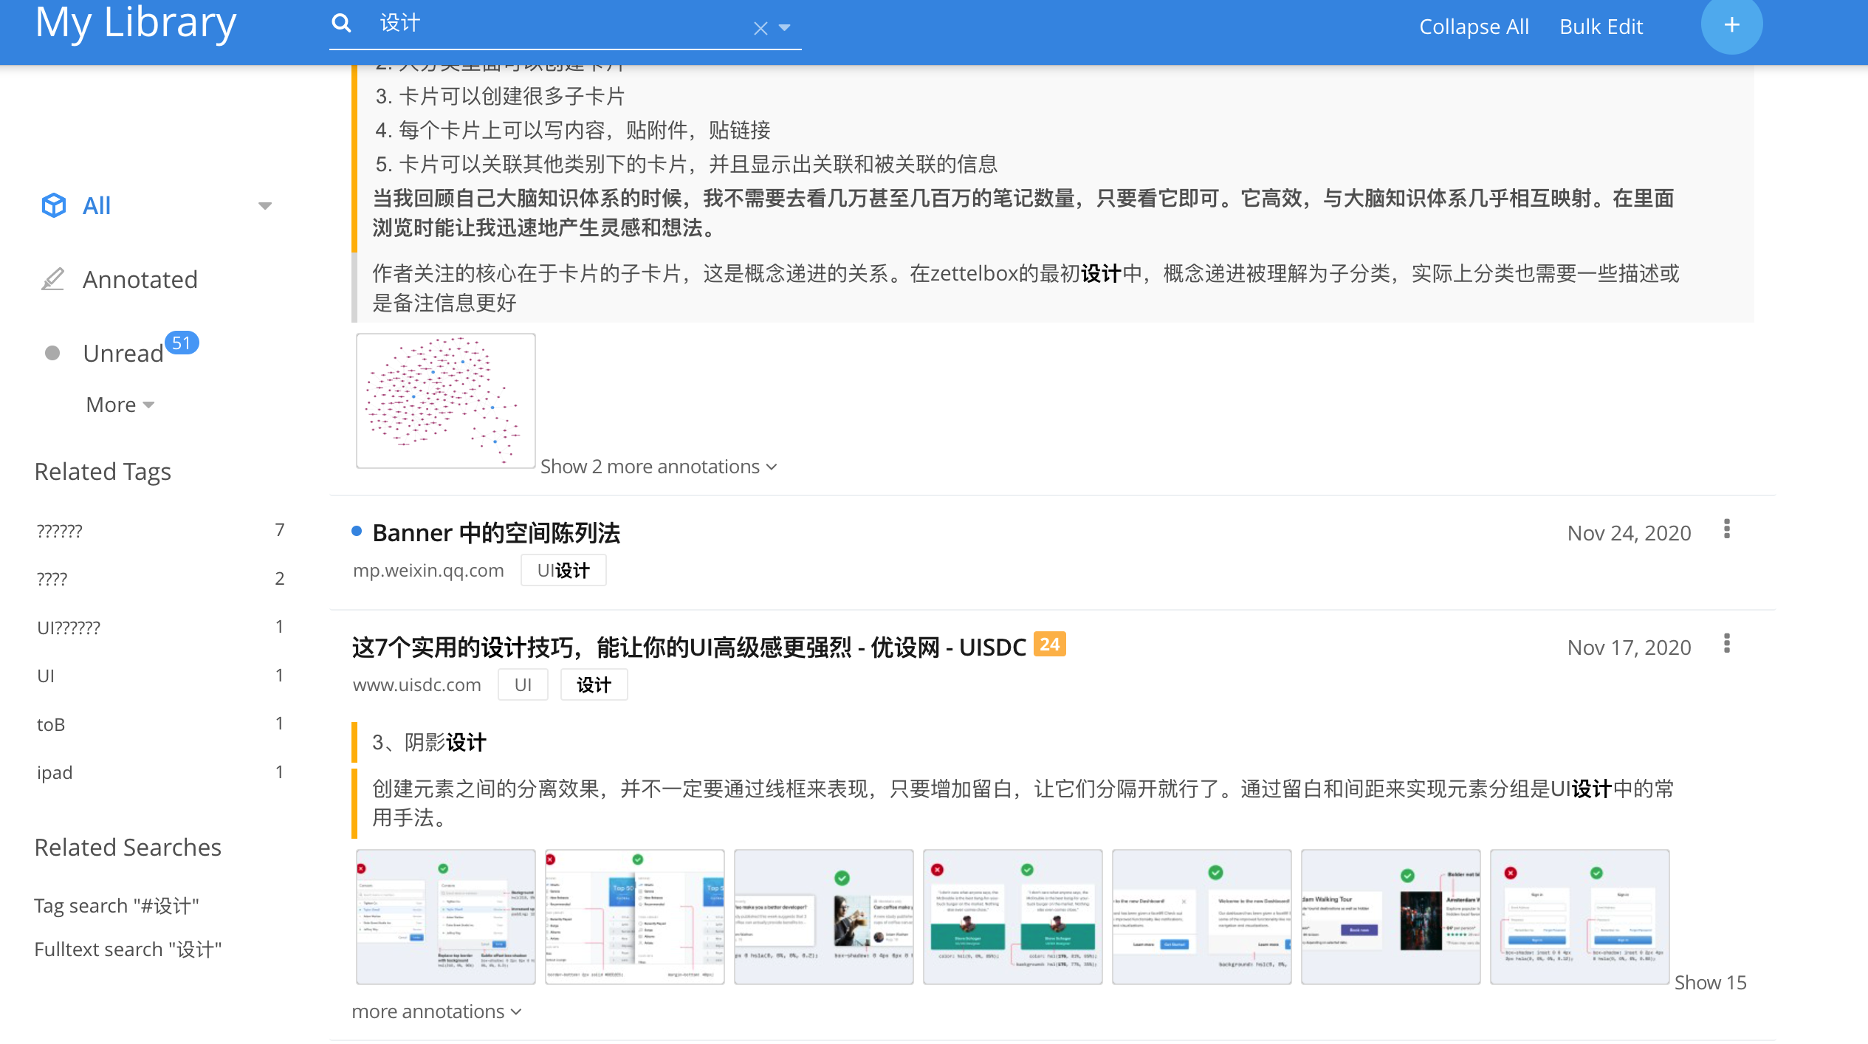This screenshot has height=1044, width=1868.
Task: Filter by Unread items
Action: point(123,353)
